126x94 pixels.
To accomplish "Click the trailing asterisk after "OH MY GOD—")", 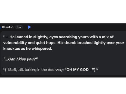I will click(x=97, y=69).
